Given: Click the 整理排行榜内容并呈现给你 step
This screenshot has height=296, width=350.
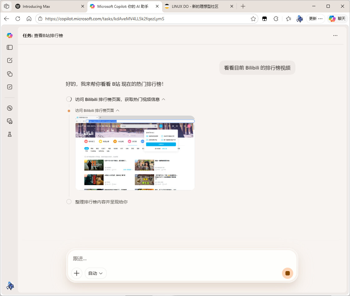Looking at the screenshot, I should 101,202.
